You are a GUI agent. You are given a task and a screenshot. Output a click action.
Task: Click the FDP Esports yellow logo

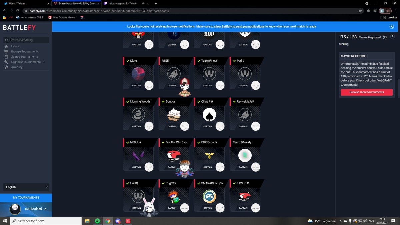[209, 155]
